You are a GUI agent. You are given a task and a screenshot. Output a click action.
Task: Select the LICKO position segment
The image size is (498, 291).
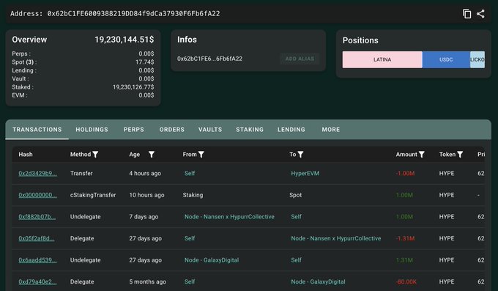tap(477, 59)
